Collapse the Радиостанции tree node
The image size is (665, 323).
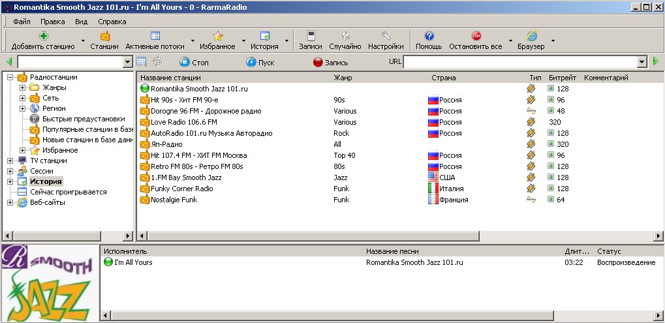pyautogui.click(x=10, y=77)
